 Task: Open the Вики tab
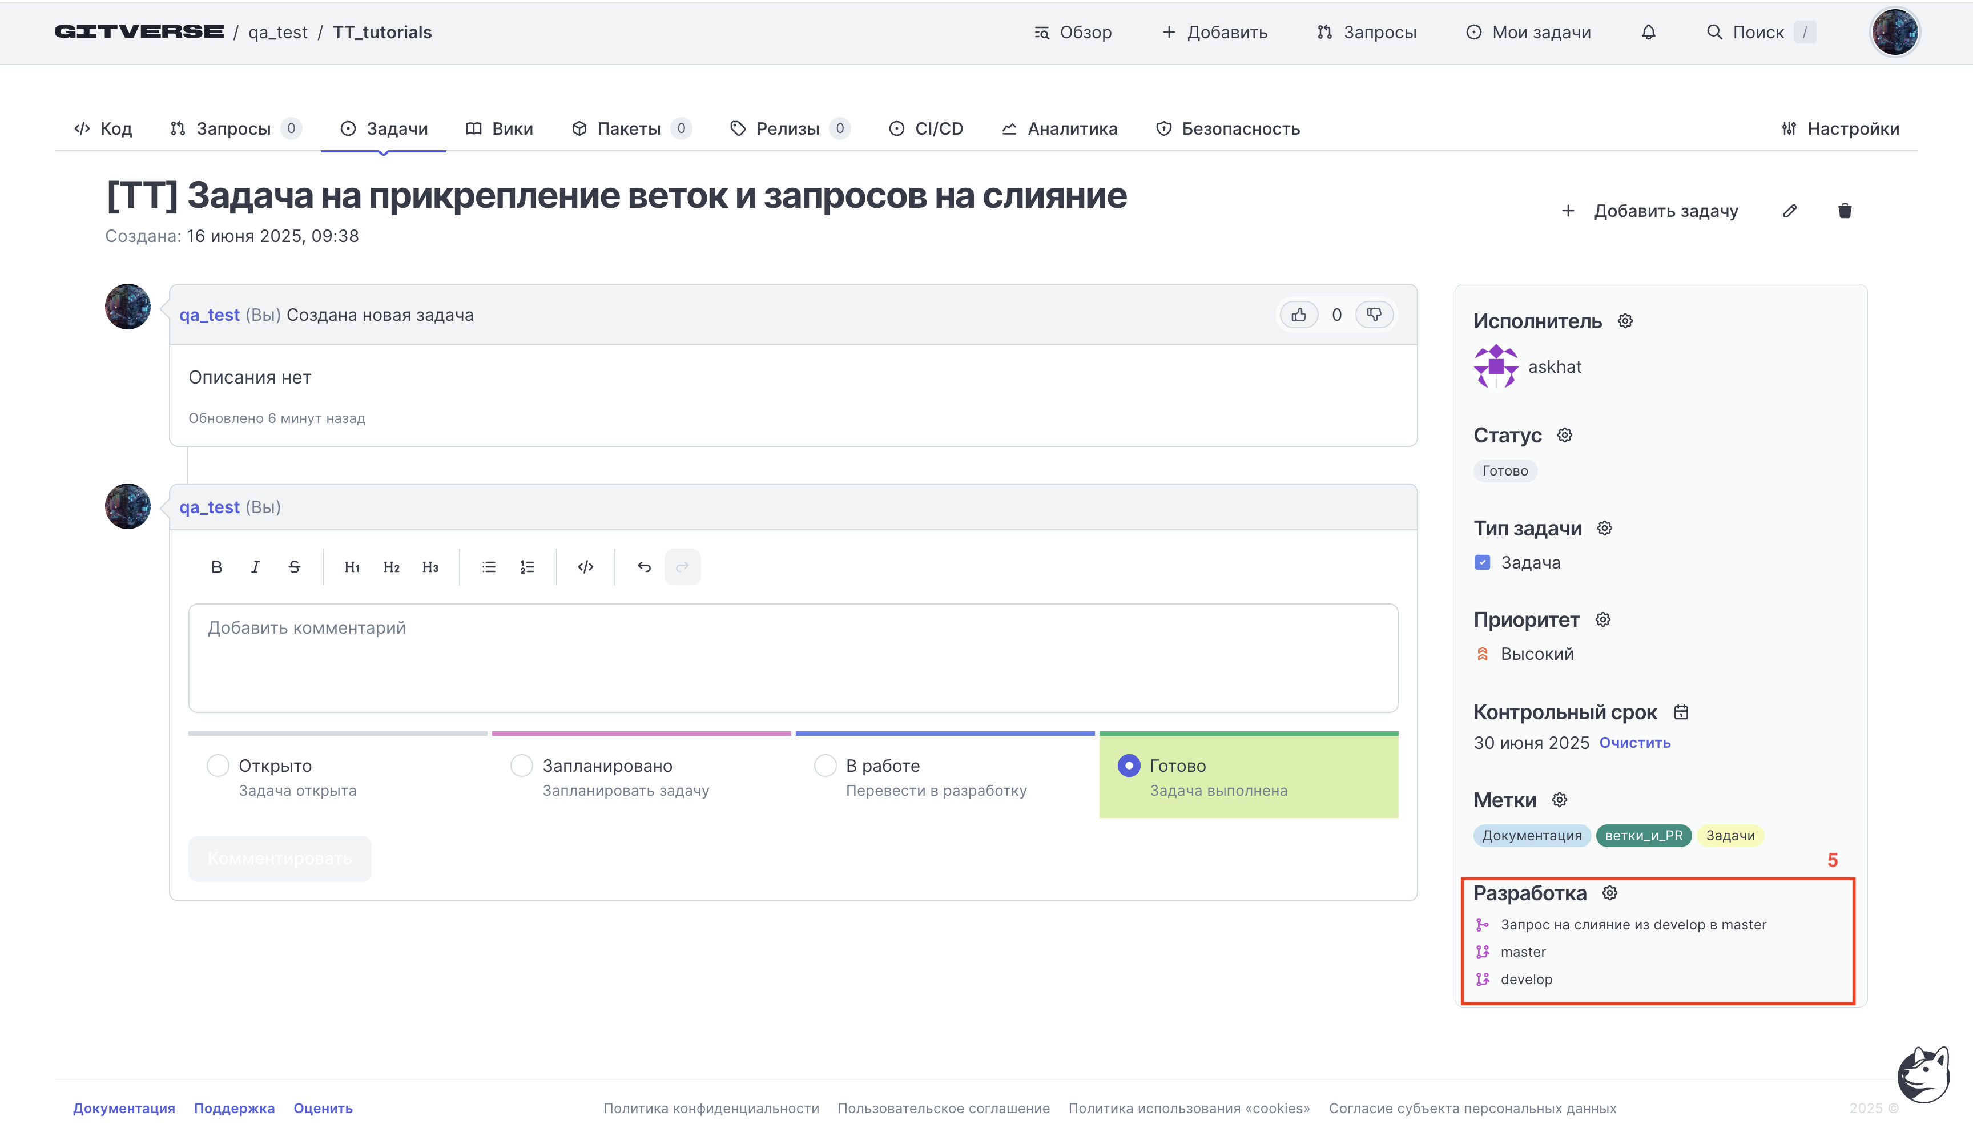click(x=500, y=129)
